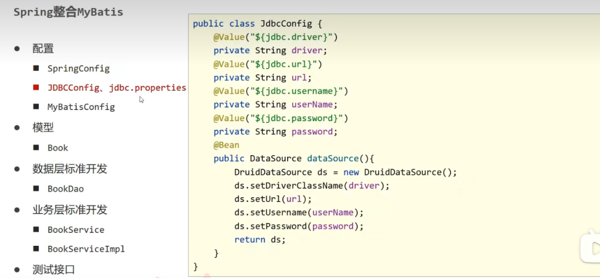Click the Spring整合MyBatis slide title
Image resolution: width=600 pixels, height=278 pixels.
pyautogui.click(x=69, y=12)
